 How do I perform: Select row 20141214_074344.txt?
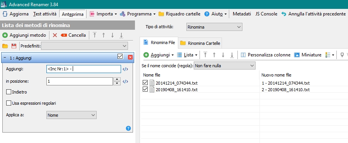click(176, 83)
